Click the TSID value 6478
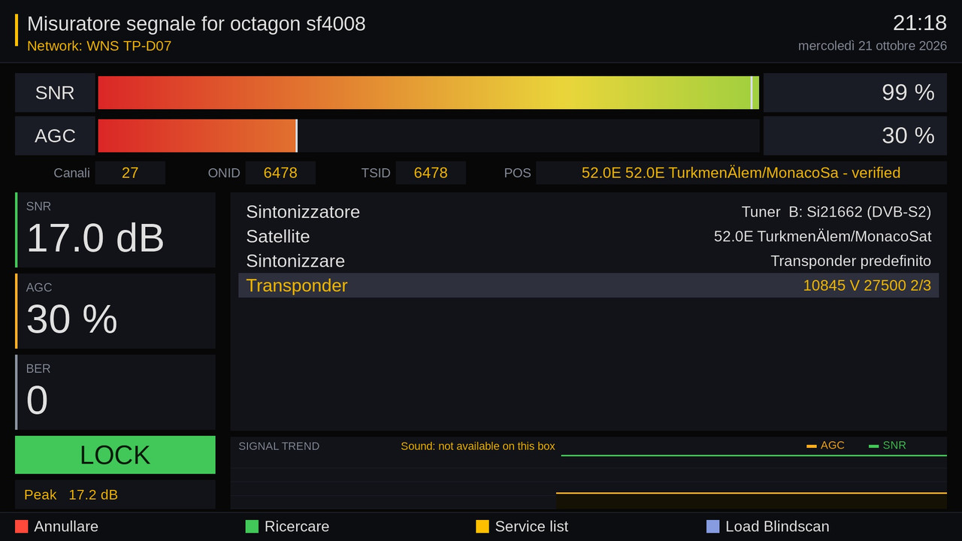962x541 pixels. pos(431,173)
